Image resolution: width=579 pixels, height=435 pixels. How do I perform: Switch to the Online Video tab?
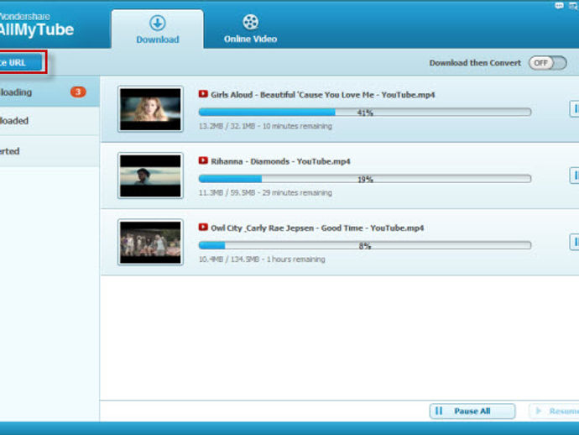[x=250, y=29]
